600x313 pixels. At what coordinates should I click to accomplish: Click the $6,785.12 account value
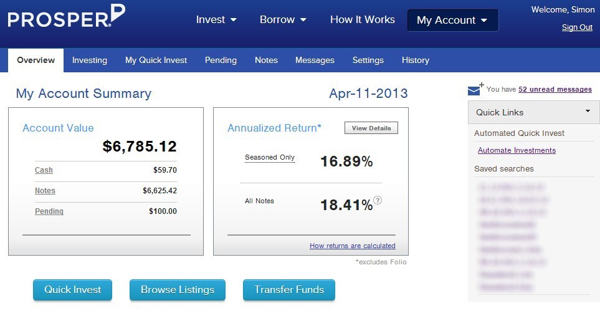pyautogui.click(x=140, y=147)
